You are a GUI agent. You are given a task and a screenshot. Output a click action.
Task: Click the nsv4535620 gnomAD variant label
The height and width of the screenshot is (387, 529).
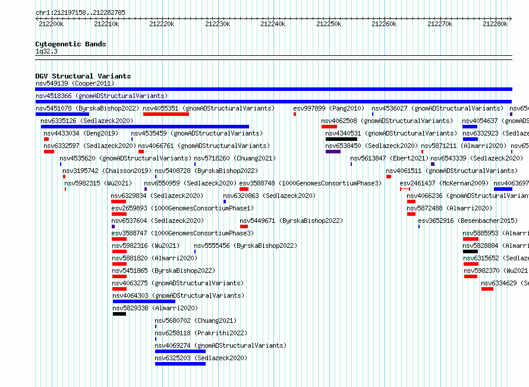coord(125,158)
